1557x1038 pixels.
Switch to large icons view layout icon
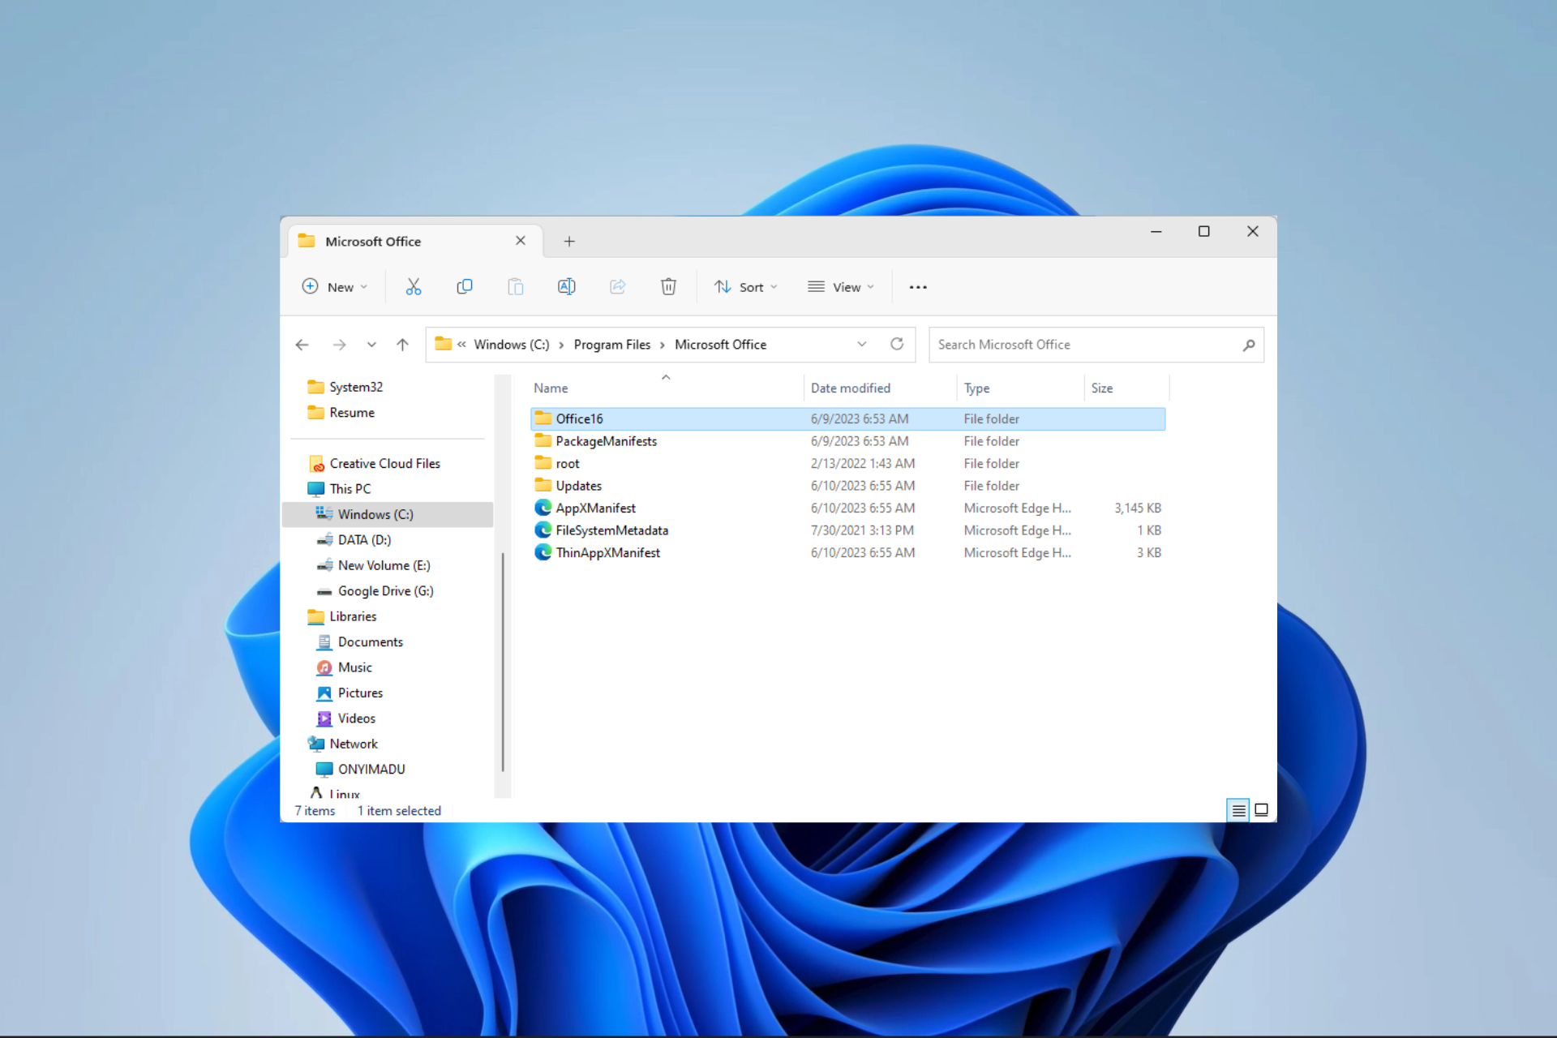1262,810
